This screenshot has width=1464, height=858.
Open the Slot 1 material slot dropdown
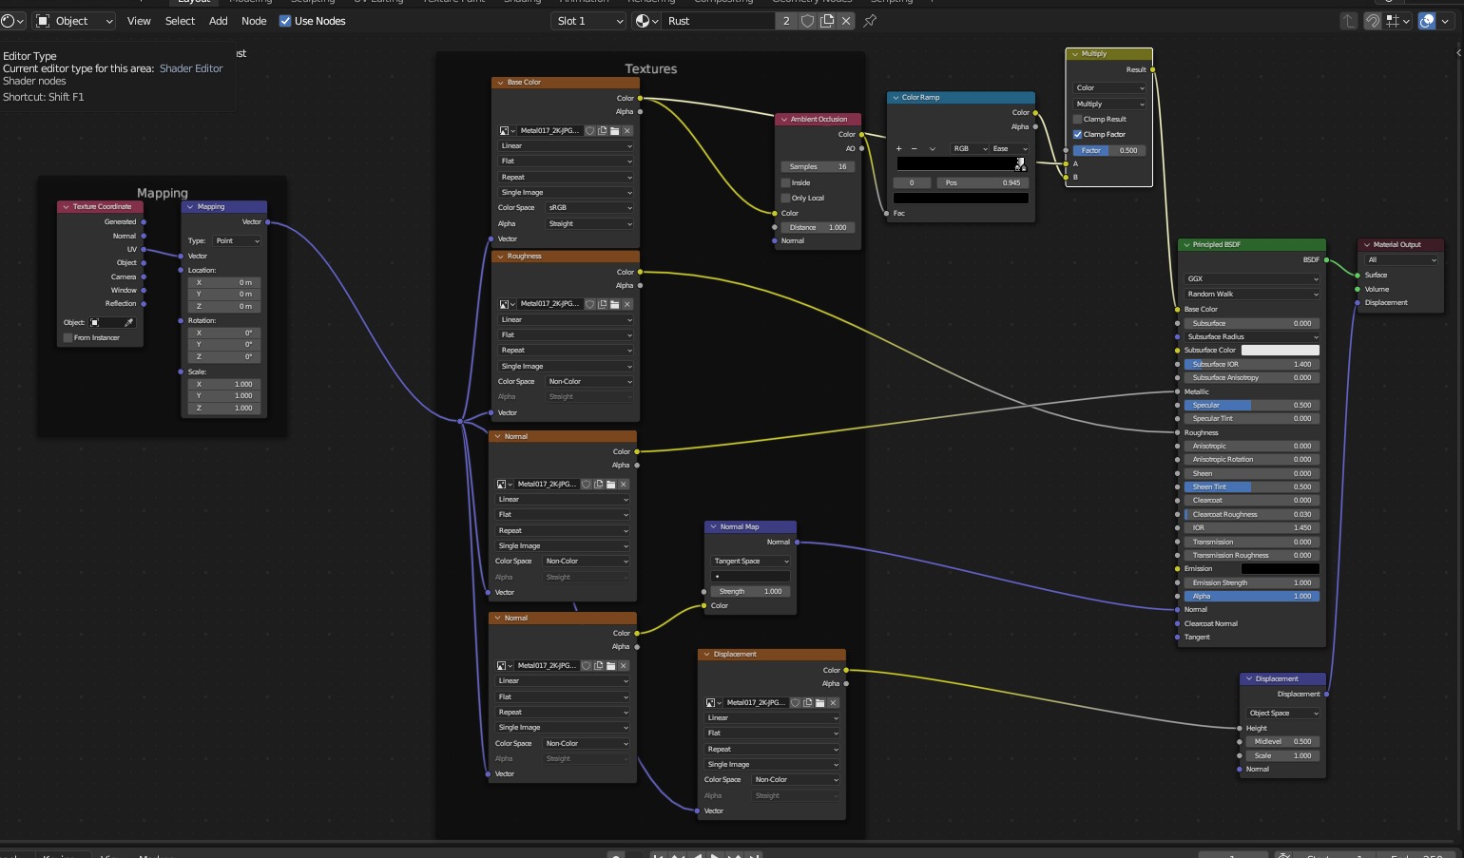589,21
